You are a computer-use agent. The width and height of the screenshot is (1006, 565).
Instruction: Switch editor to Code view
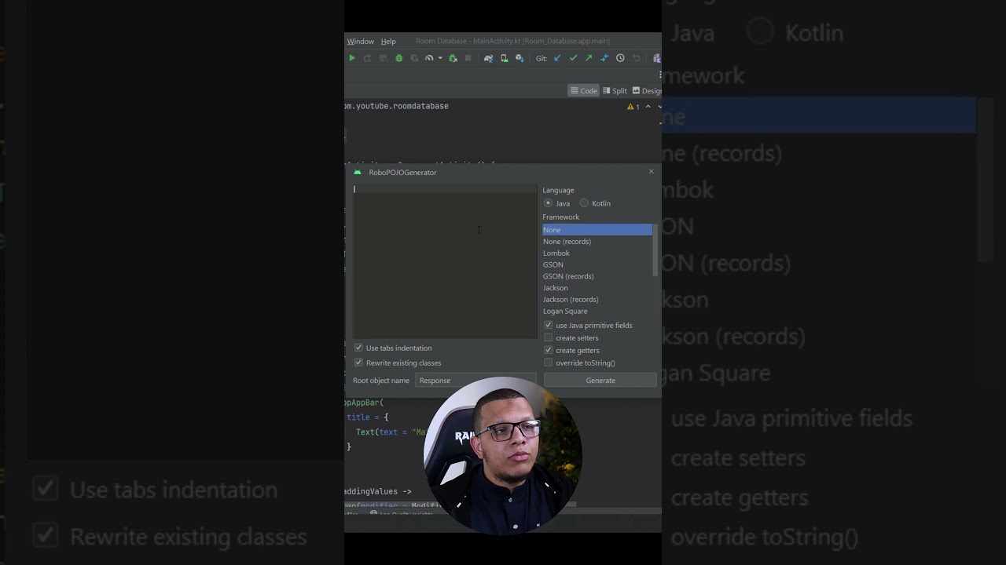(584, 91)
